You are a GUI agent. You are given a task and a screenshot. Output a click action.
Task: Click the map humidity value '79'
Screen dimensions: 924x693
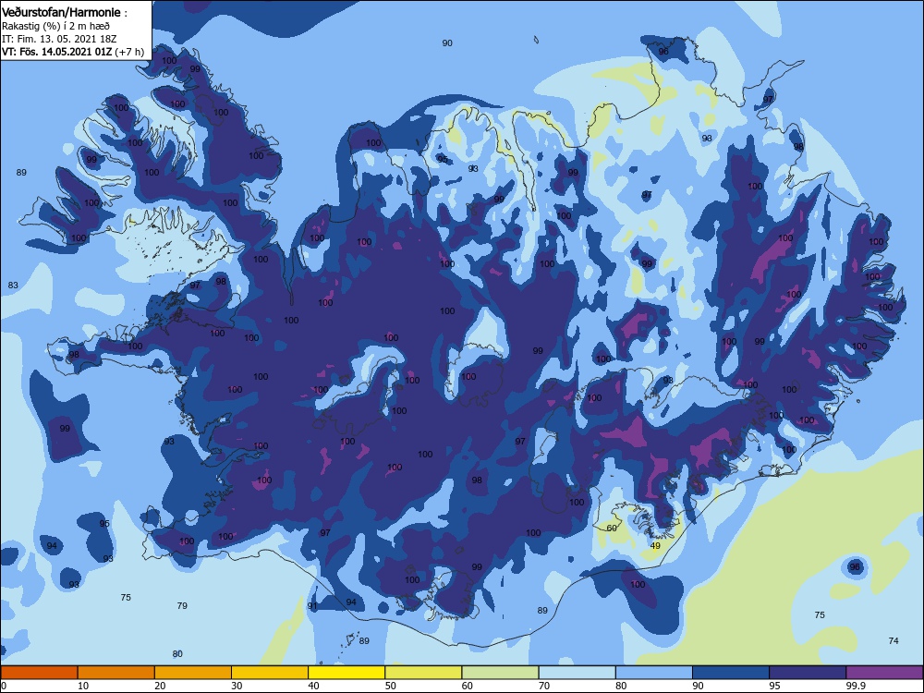[x=182, y=605]
